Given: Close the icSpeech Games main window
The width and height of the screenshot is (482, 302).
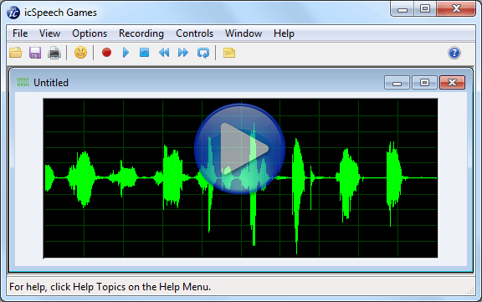Looking at the screenshot, I should pos(456,9).
